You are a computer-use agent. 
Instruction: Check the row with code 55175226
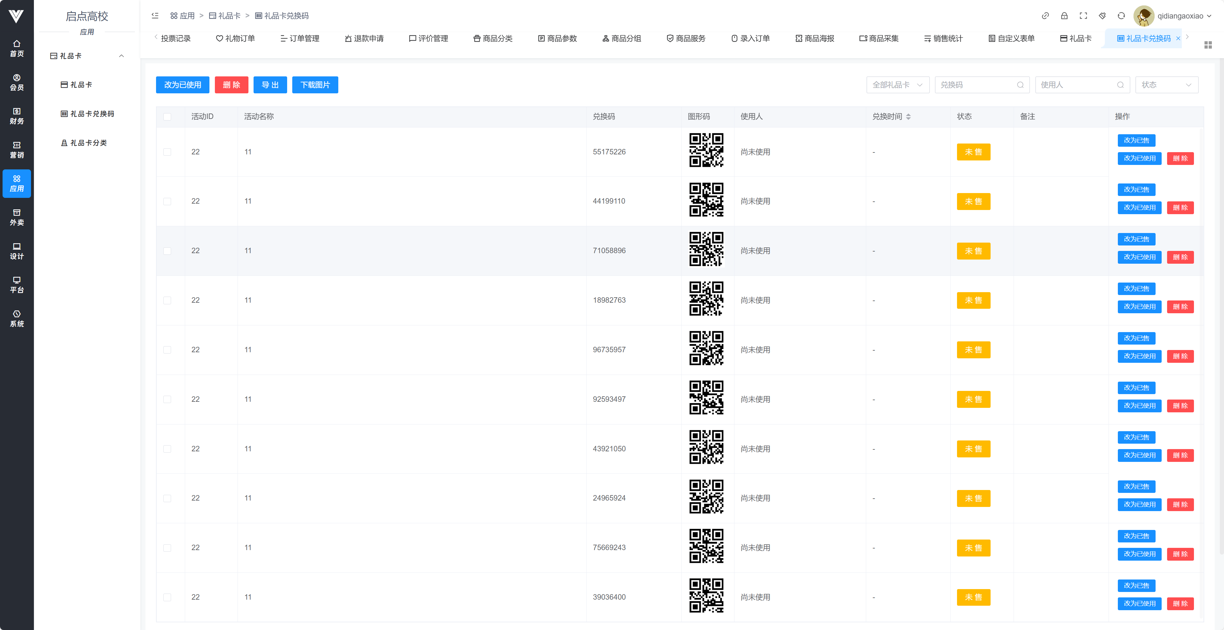pos(167,152)
